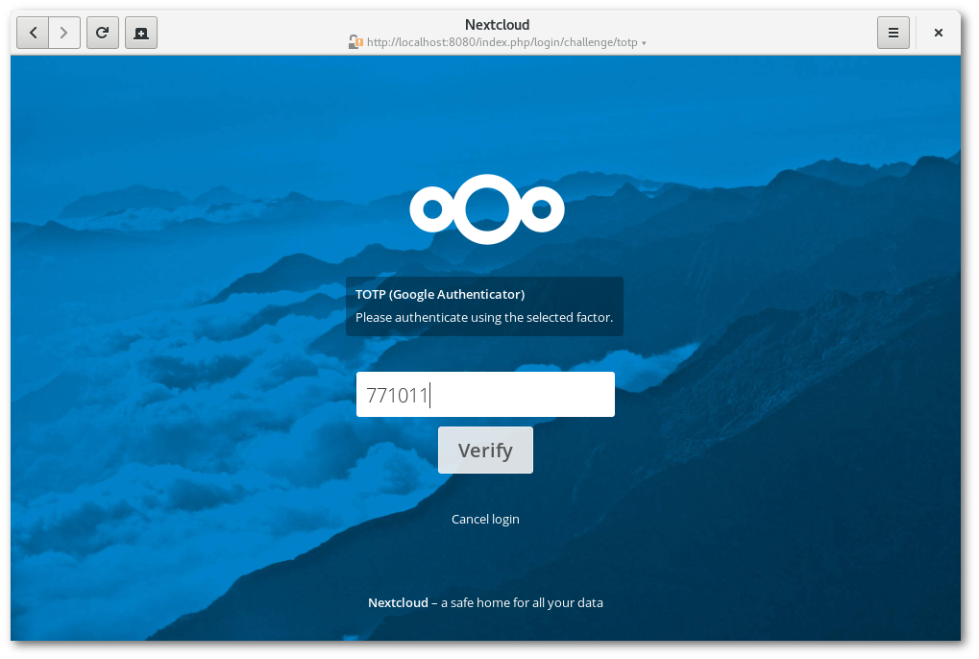This screenshot has height=659, width=979.
Task: Click the right small circle of logo
Action: click(542, 209)
